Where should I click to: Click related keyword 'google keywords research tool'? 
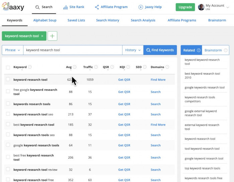(x=204, y=87)
